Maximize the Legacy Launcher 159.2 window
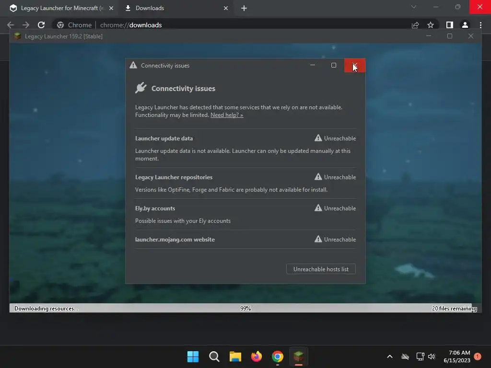This screenshot has height=368, width=491. (x=450, y=36)
